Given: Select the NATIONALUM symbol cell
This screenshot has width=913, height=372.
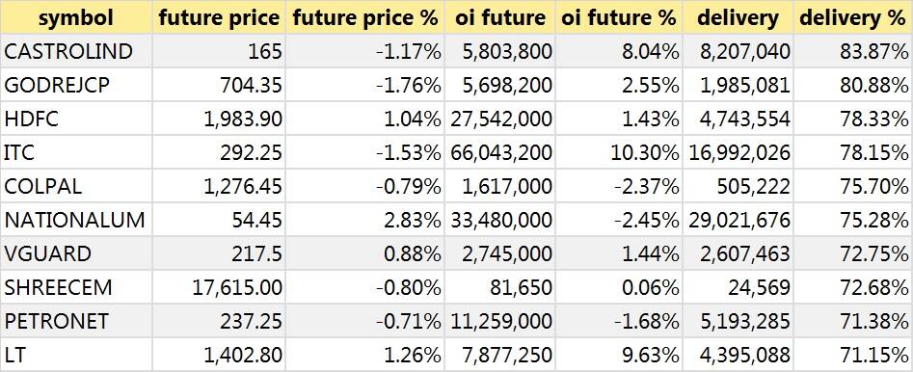Looking at the screenshot, I should pos(76,220).
